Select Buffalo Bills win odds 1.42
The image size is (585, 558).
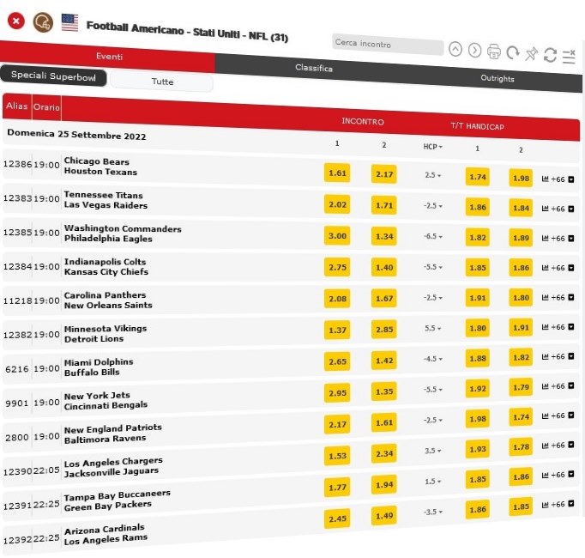[384, 361]
